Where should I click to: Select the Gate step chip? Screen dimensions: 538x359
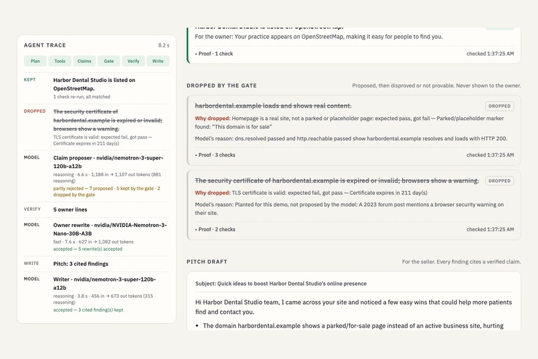click(x=109, y=61)
